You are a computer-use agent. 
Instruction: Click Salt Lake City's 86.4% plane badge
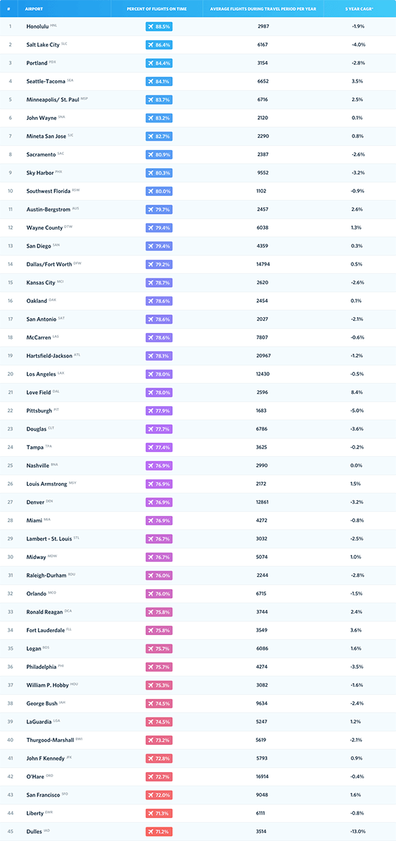pos(159,44)
